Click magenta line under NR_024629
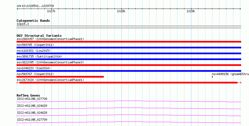Viewport: 249px width, 126px height. pyautogui.click(x=129, y=108)
